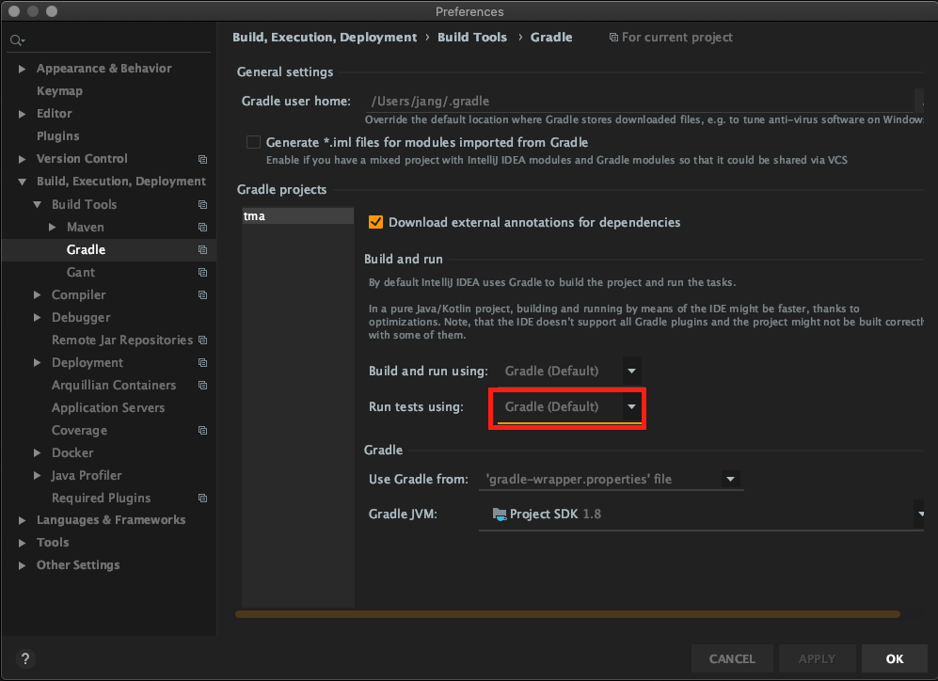Click the search magnifier icon in sidebar

[16, 40]
